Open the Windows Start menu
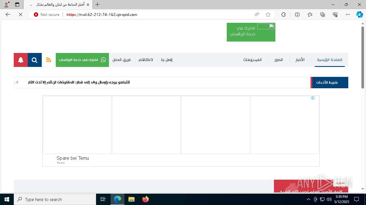Viewport: 366px width, 205px height. (7, 199)
